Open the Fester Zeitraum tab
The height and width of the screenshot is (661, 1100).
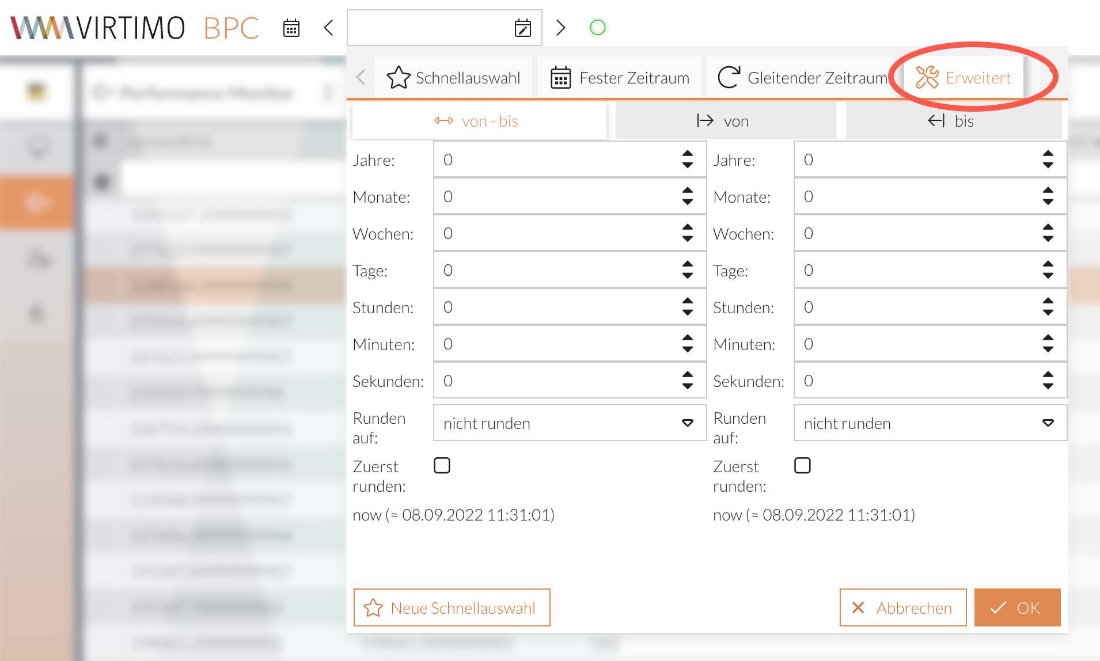coord(620,78)
